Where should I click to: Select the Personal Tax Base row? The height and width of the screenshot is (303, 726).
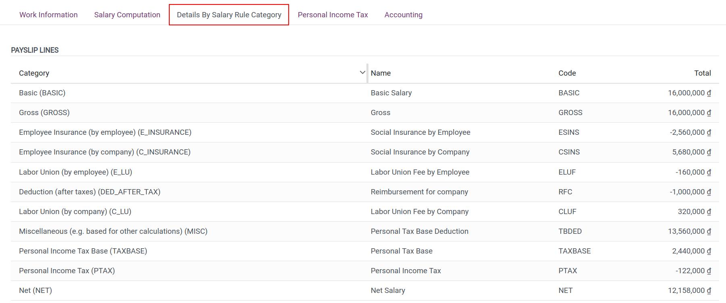401,251
